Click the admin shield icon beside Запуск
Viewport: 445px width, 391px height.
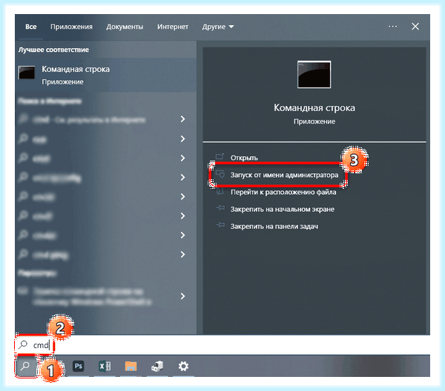tap(220, 174)
